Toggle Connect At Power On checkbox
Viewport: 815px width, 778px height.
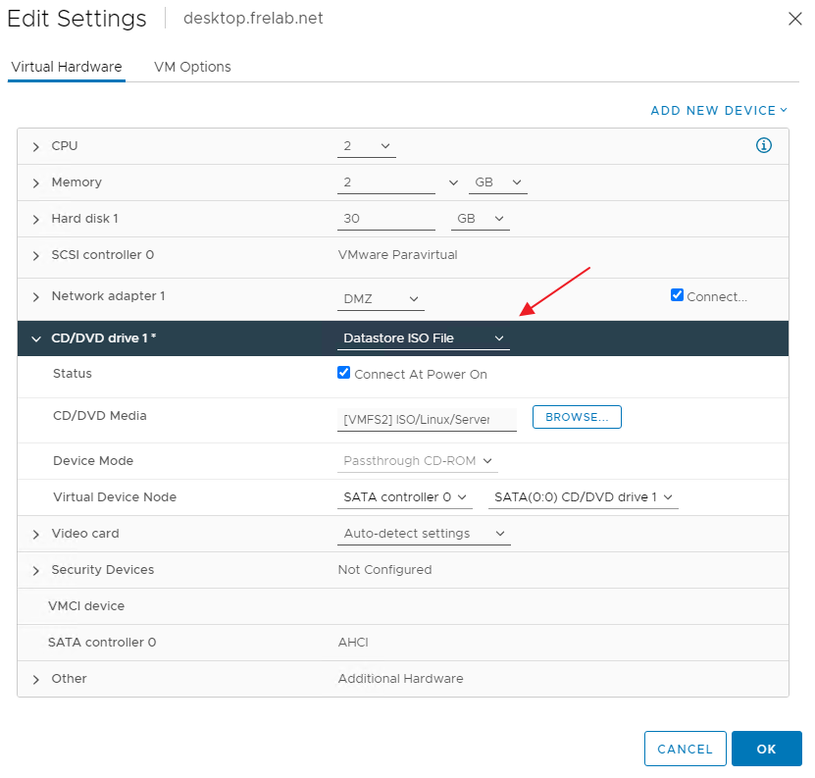[343, 373]
